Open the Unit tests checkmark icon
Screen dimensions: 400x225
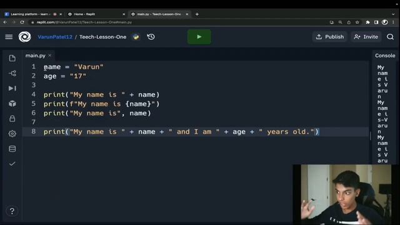[x=12, y=164]
